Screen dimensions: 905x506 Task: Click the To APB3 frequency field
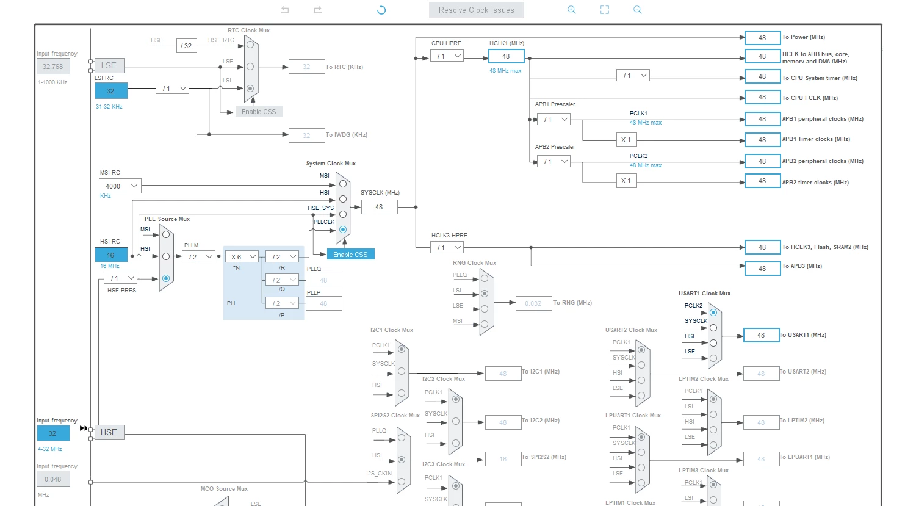coord(763,269)
